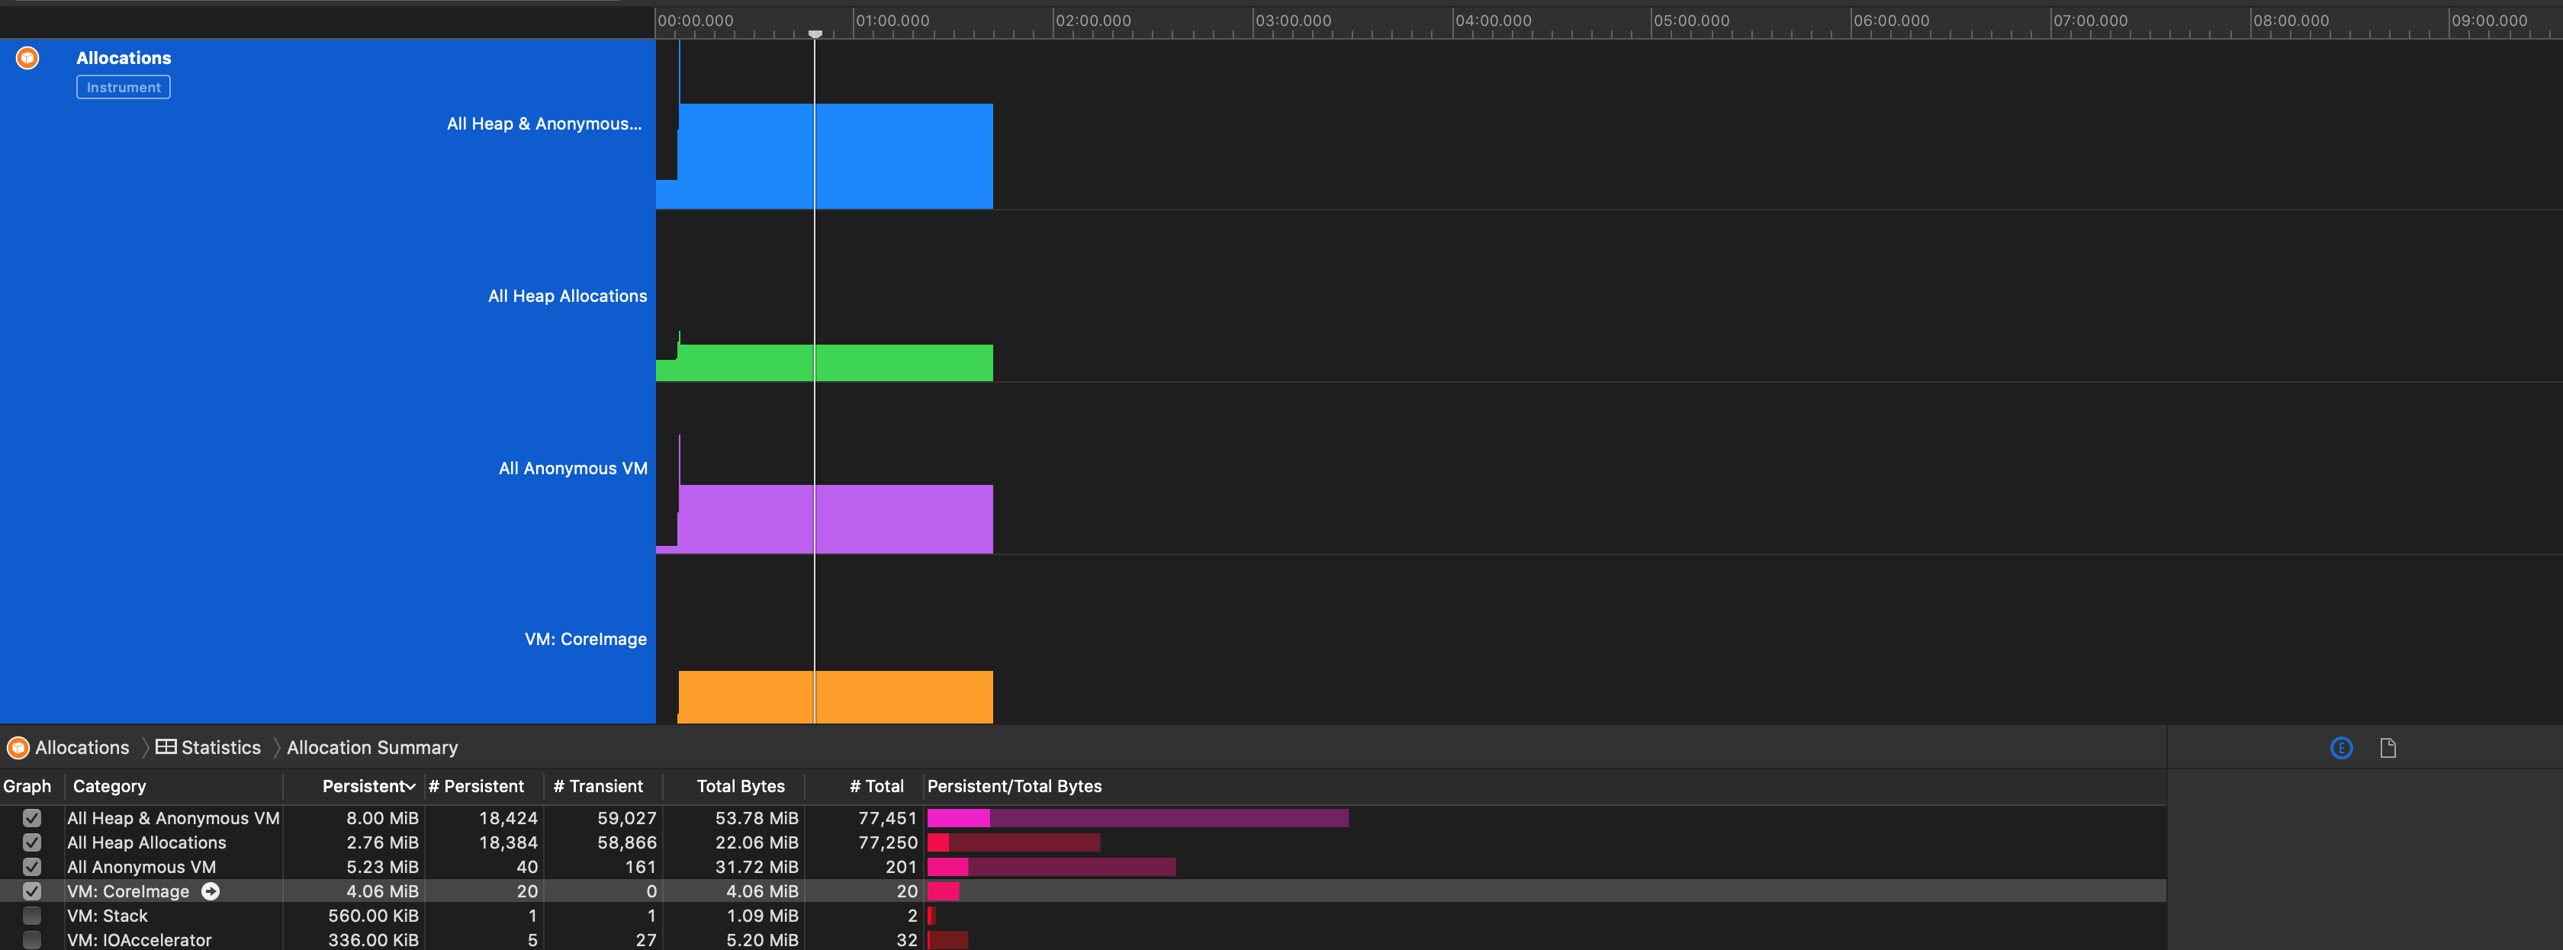Screen dimensions: 2563x950
Task: Open the Allocation Summary breadcrumb menu
Action: pyautogui.click(x=372, y=748)
